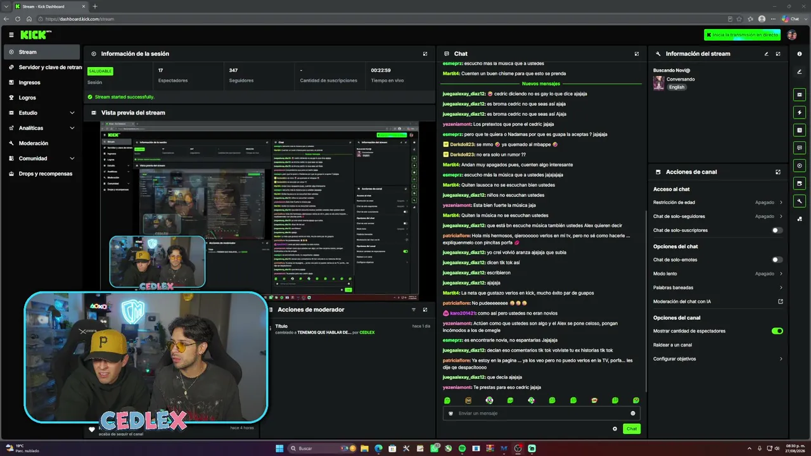Disable Mostrar cantidad de espectadores switch
This screenshot has height=456, width=811.
[x=777, y=331]
